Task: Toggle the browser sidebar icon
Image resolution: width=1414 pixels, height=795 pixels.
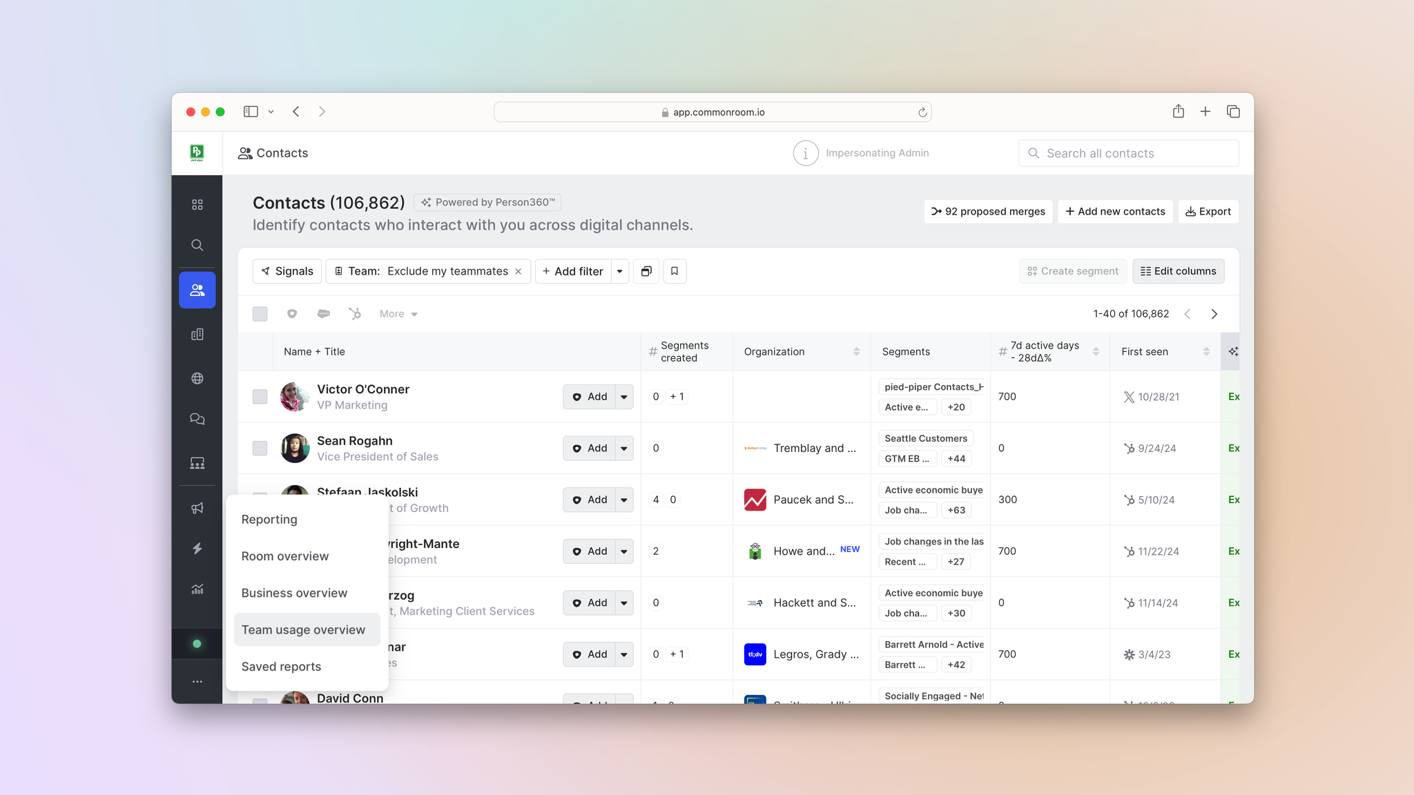Action: pyautogui.click(x=251, y=112)
